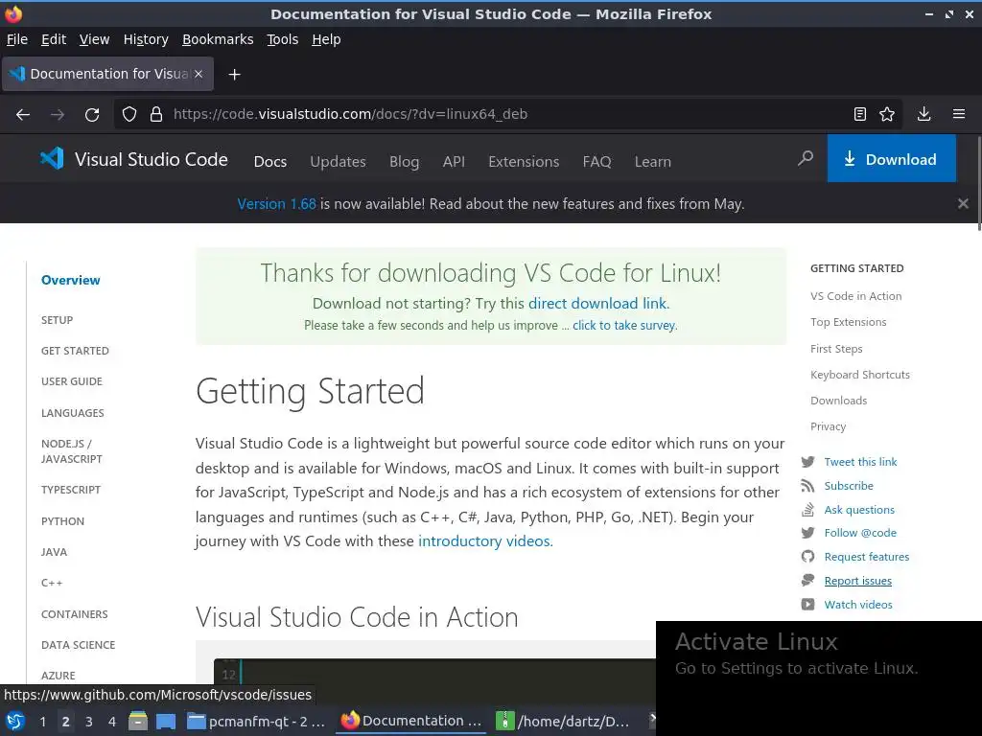Open Blog in site navigation
982x736 pixels.
pyautogui.click(x=404, y=161)
